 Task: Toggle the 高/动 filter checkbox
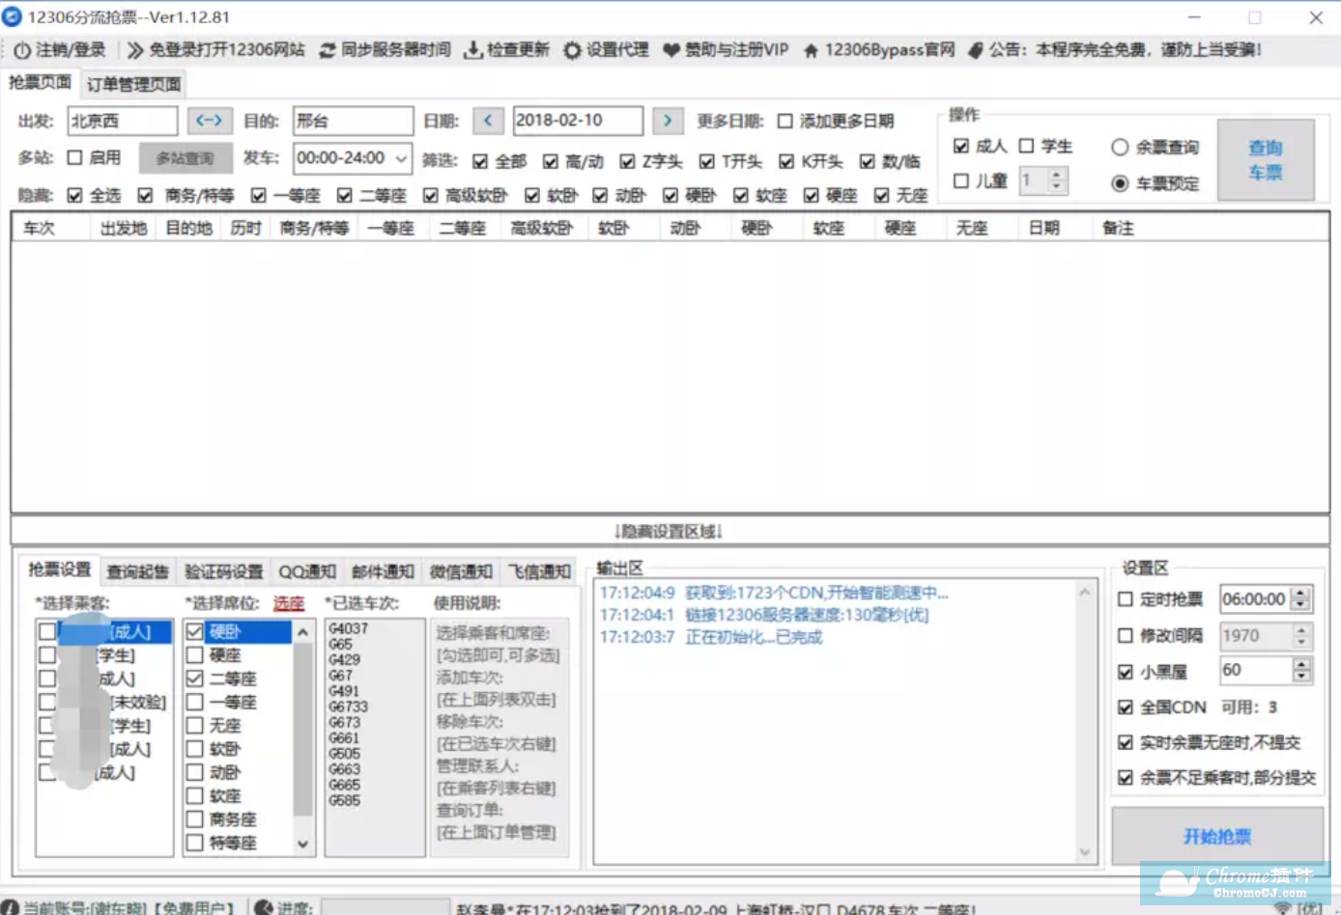pyautogui.click(x=551, y=161)
